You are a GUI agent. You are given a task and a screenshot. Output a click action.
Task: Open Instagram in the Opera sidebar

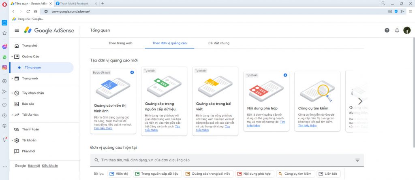coord(4,68)
